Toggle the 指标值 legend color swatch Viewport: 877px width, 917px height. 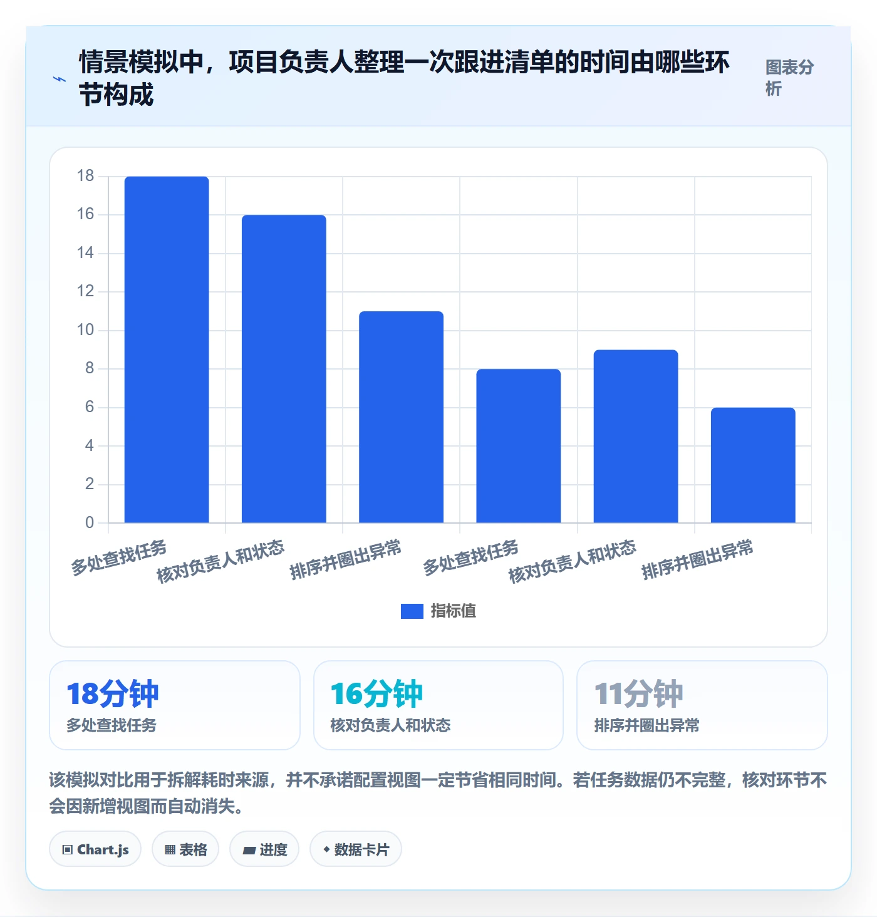point(412,611)
